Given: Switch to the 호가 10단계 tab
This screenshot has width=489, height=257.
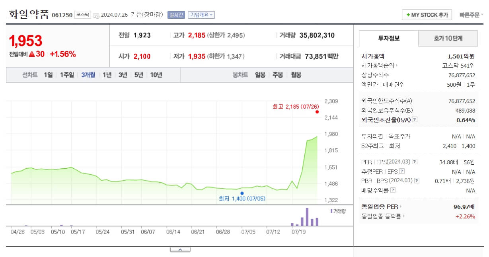Looking at the screenshot, I should pyautogui.click(x=448, y=39).
